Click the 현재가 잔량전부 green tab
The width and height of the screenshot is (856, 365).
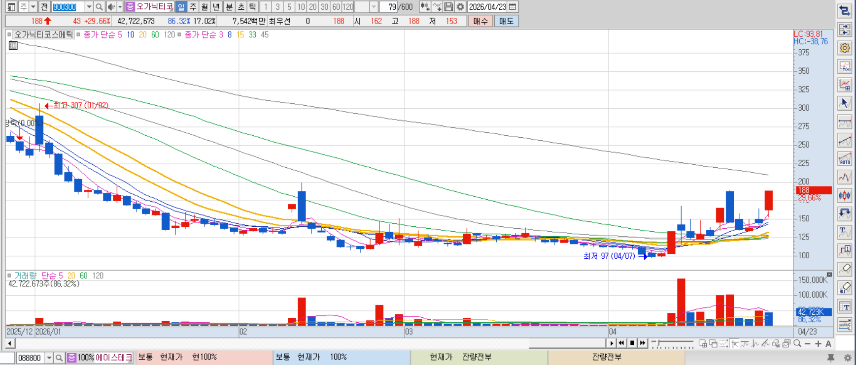point(479,357)
